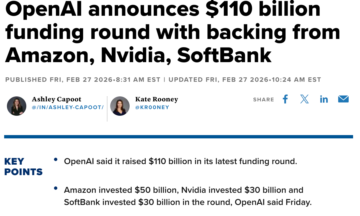Click the first key point about $110 billion
This screenshot has height=216, width=360.
pos(180,161)
